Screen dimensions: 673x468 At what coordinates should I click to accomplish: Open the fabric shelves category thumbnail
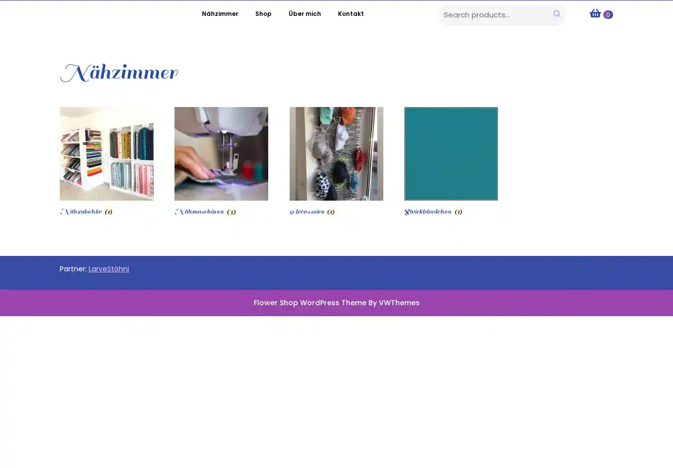click(x=107, y=154)
